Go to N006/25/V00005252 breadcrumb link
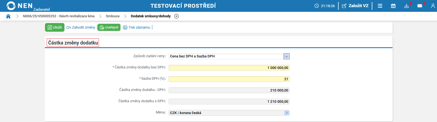437x122 pixels. [x=59, y=16]
